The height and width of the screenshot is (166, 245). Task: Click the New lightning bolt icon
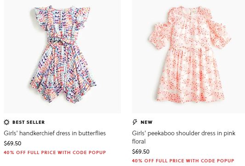pos(135,122)
